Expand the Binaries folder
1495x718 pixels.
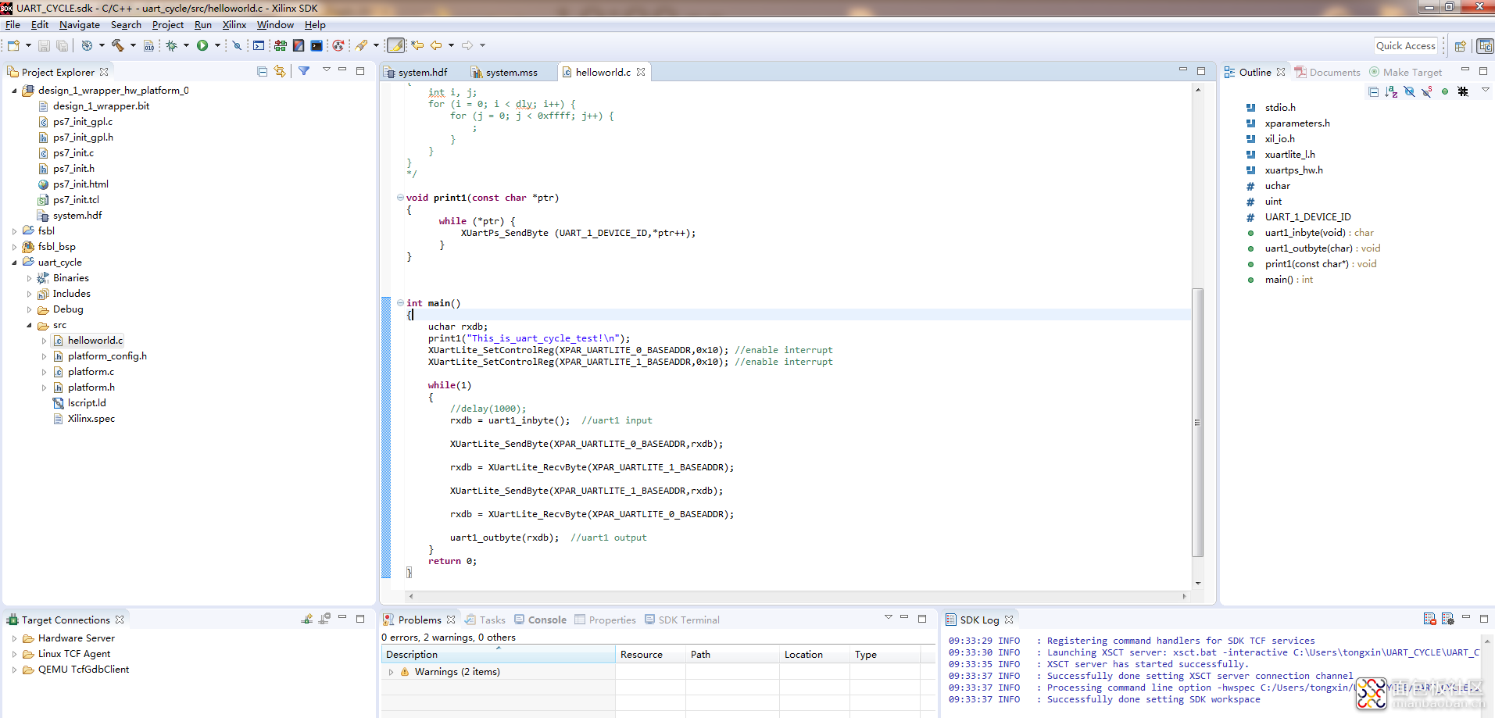(x=29, y=278)
